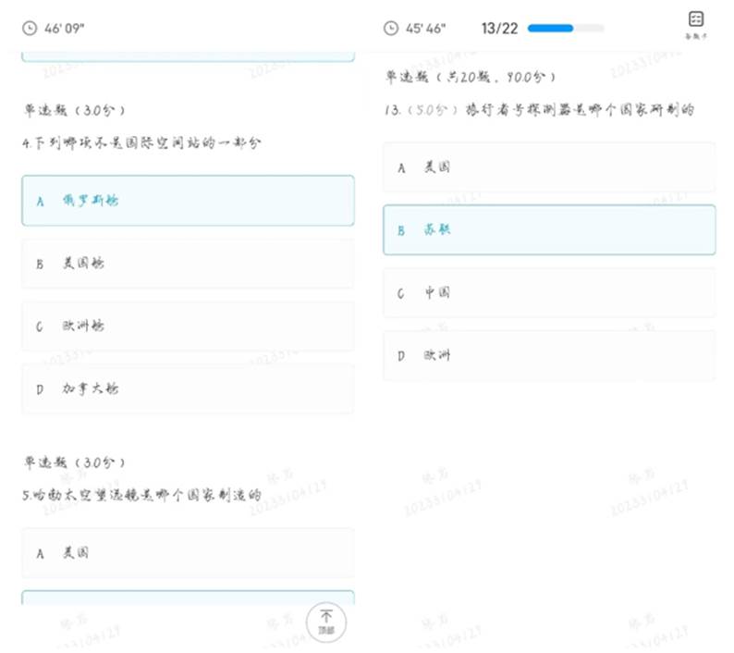
Task: Pick option C 中国 for question 13
Action: tap(549, 293)
